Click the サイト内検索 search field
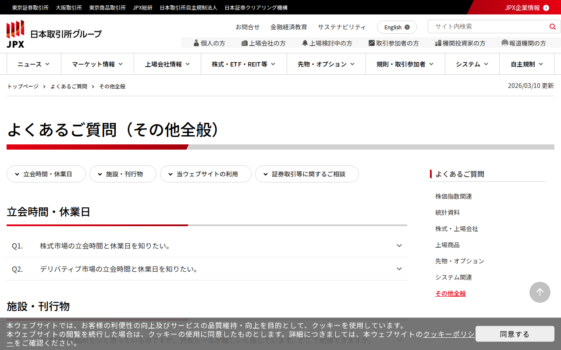The width and height of the screenshot is (561, 350). (489, 27)
